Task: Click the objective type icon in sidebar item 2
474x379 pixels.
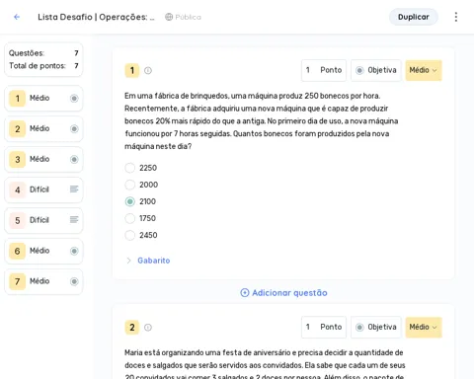Action: (74, 128)
